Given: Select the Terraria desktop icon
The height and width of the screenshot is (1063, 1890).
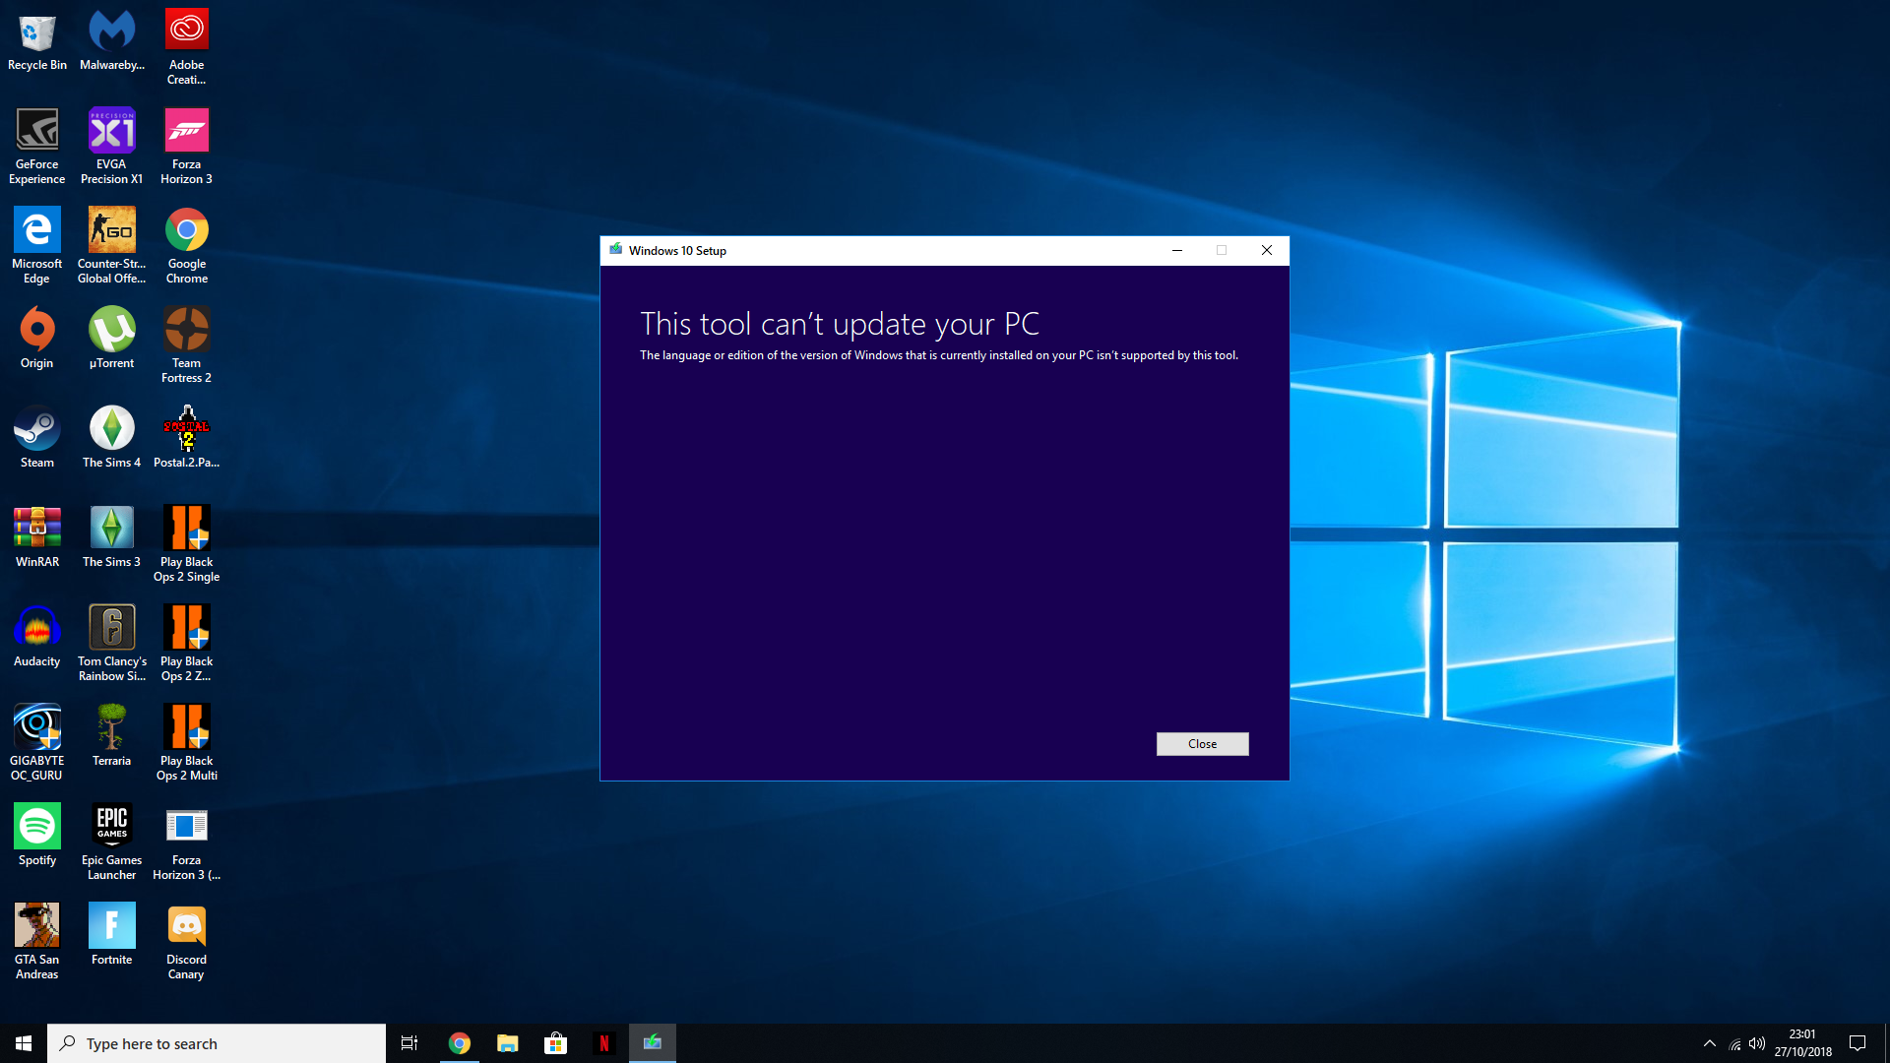Looking at the screenshot, I should tap(112, 736).
